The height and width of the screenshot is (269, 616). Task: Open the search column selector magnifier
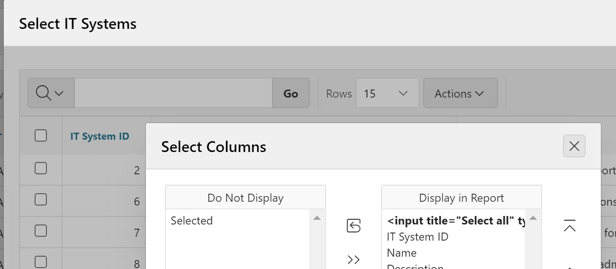(x=50, y=93)
